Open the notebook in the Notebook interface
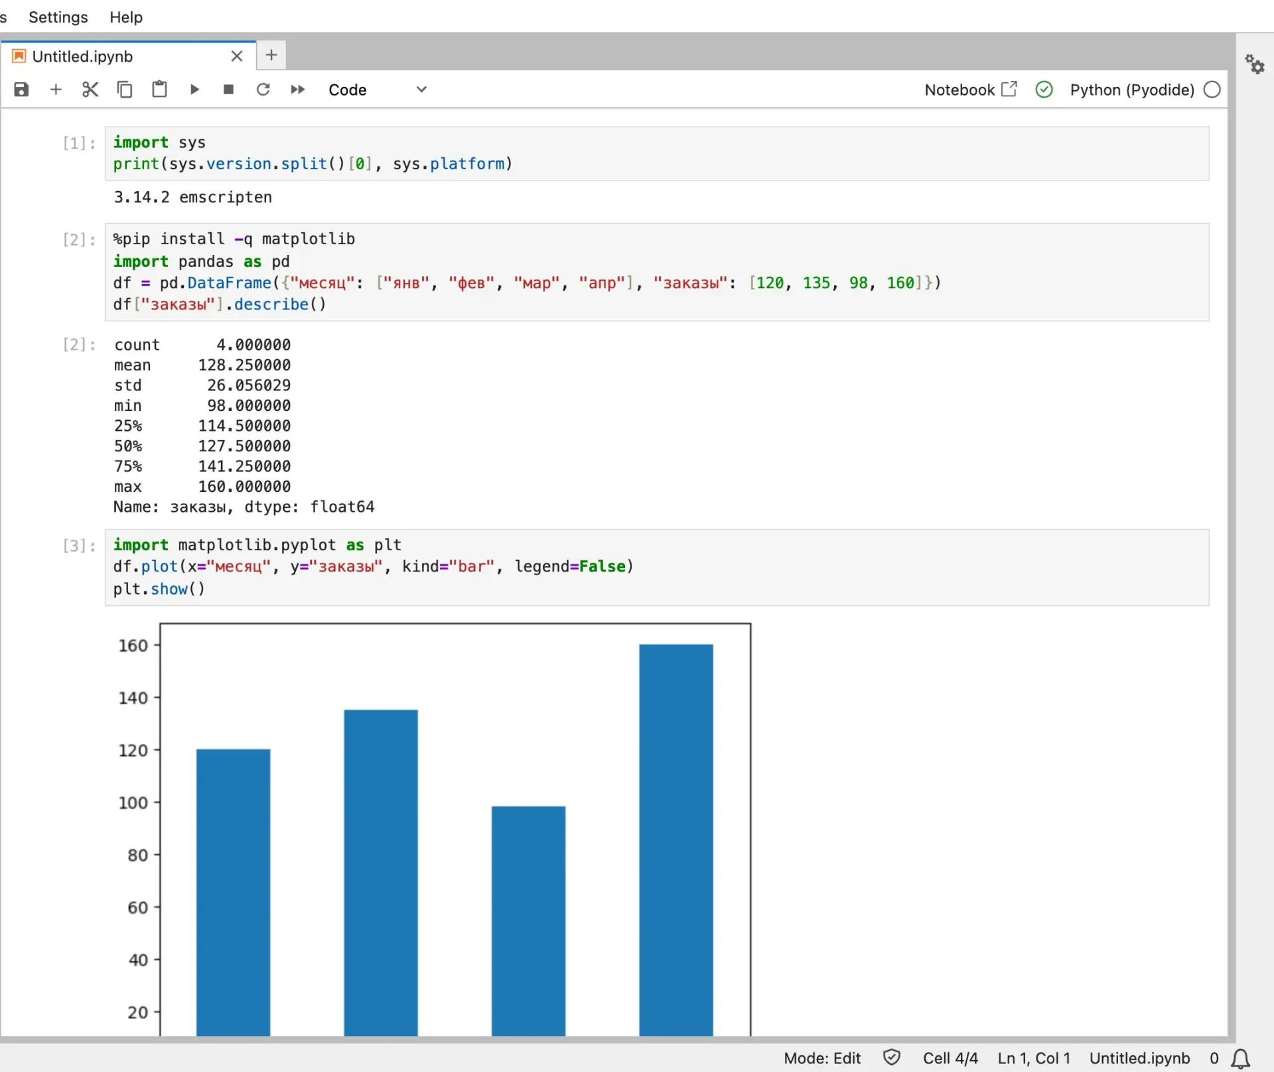This screenshot has width=1274, height=1072. click(x=970, y=90)
